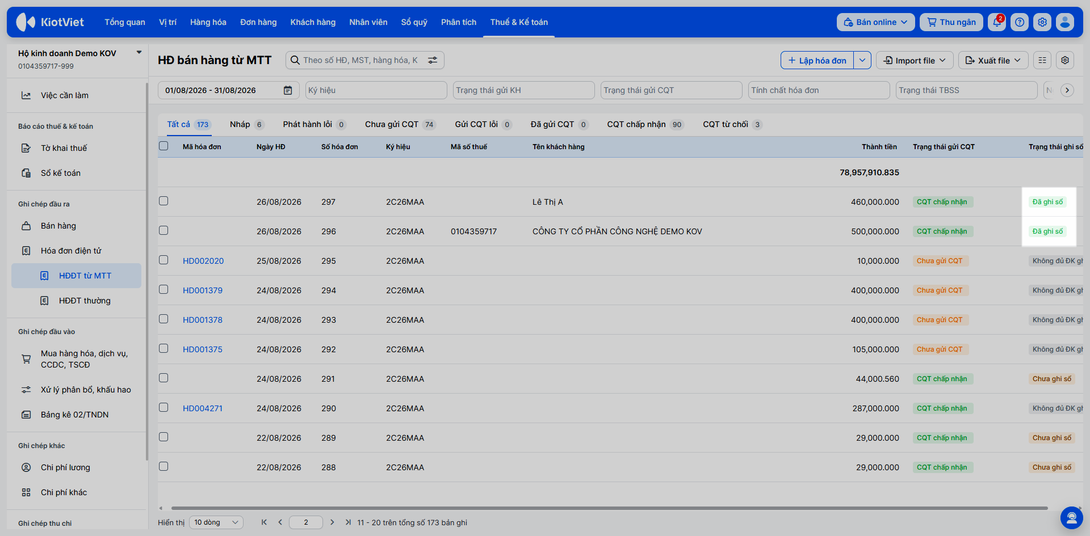Open the user account avatar icon
1090x536 pixels.
coord(1065,22)
